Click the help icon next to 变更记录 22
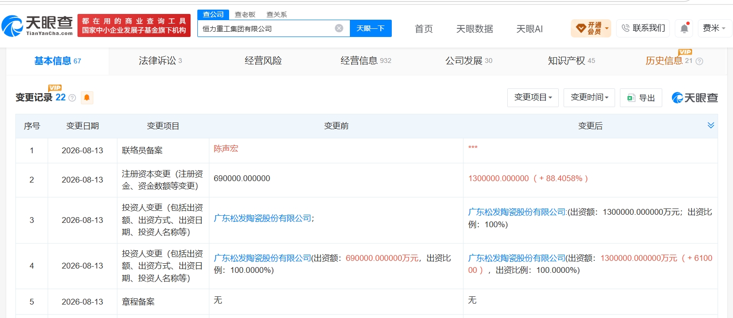 (x=72, y=98)
